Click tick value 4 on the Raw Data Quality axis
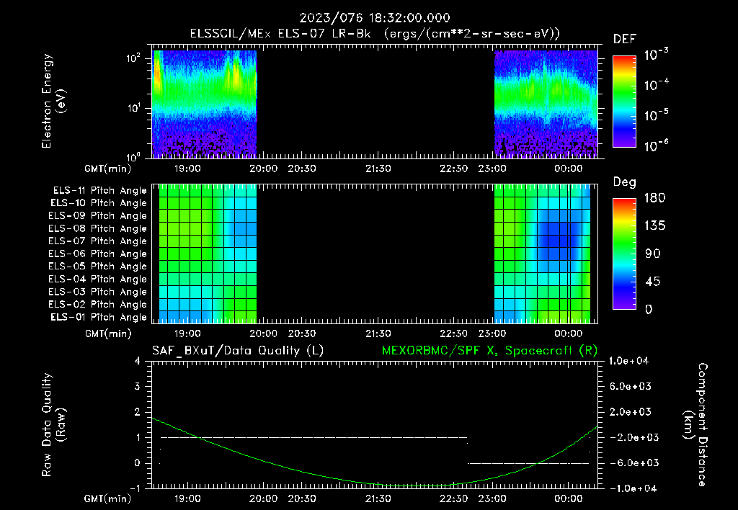The width and height of the screenshot is (738, 510). [x=138, y=362]
